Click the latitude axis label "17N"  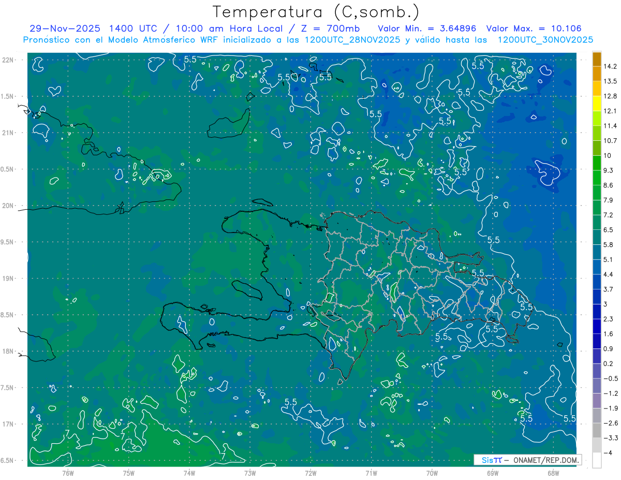click(8, 424)
